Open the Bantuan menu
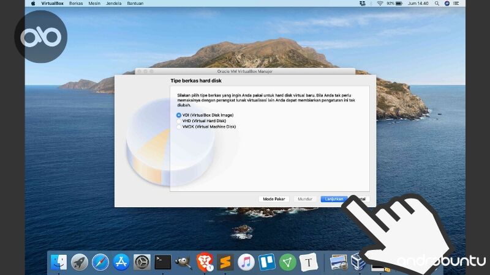Image resolution: width=490 pixels, height=275 pixels. click(135, 4)
